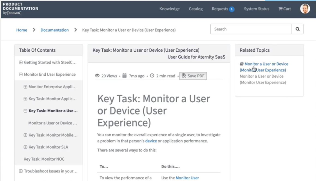
Task: Navigate to Documentation breadcrumb link
Action: pos(55,30)
